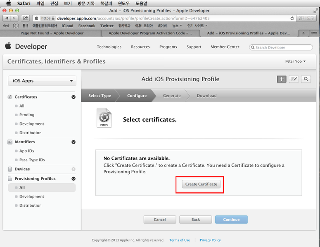
Task: Open the Peter Yoo account dropdown
Action: [296, 61]
